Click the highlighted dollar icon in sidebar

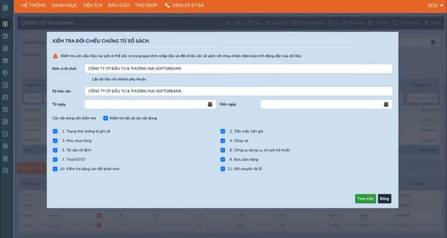tap(5, 24)
